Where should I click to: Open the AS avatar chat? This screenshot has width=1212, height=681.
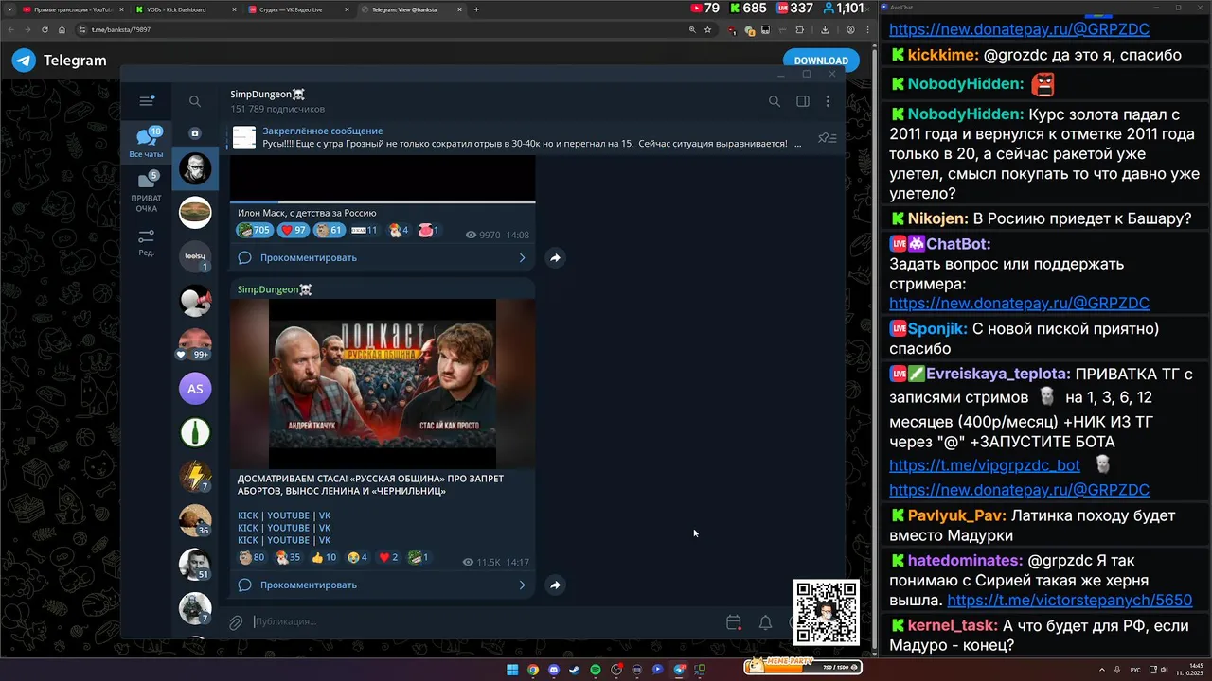click(195, 389)
